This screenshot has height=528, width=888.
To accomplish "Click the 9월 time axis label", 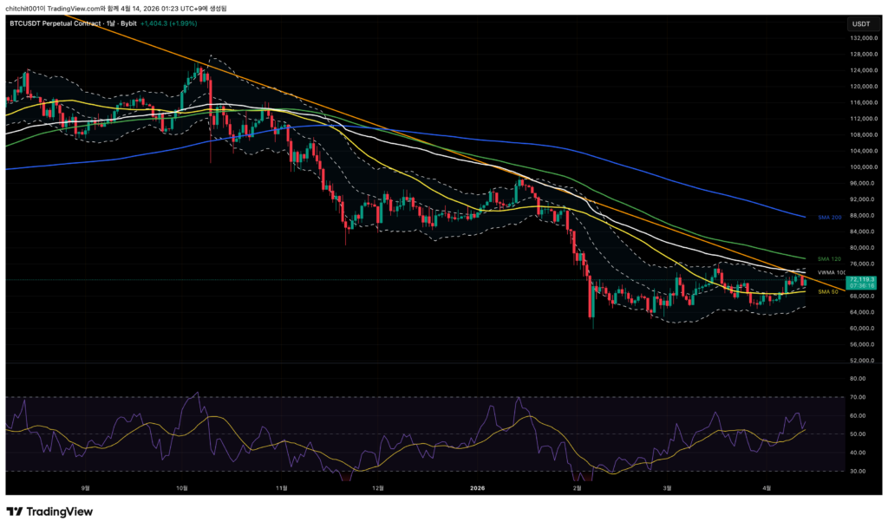I will click(x=84, y=487).
